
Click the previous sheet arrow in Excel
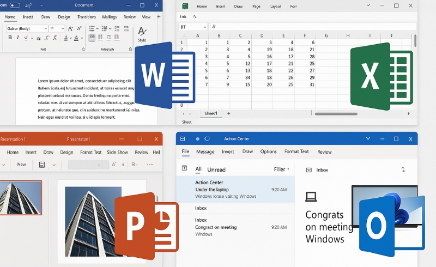184,114
